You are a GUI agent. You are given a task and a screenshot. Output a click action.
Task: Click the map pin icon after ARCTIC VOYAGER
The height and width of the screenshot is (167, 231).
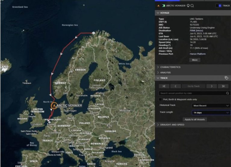(x=188, y=6)
